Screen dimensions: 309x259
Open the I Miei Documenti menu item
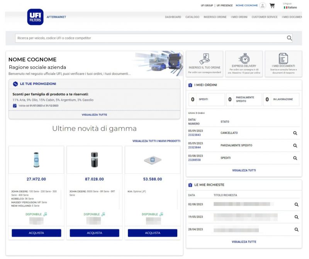click(x=292, y=17)
